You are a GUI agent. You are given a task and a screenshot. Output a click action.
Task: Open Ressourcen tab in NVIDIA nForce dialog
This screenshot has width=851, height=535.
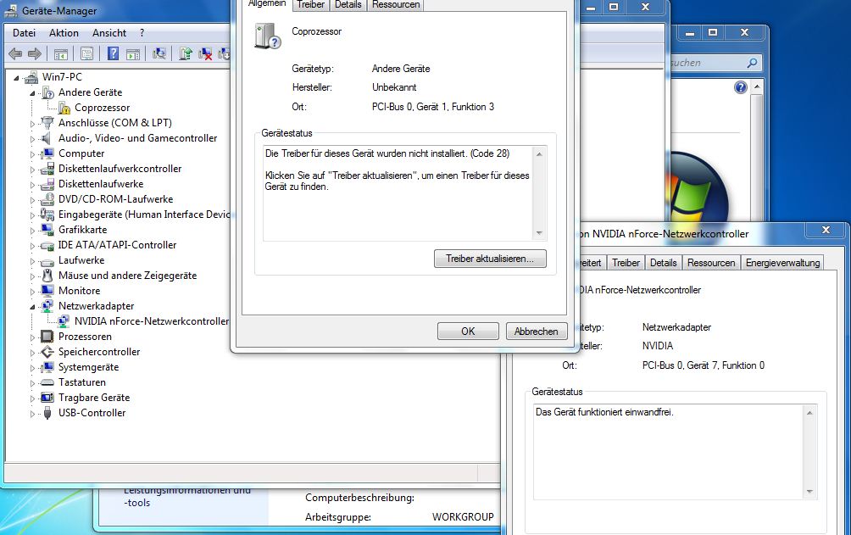click(711, 263)
